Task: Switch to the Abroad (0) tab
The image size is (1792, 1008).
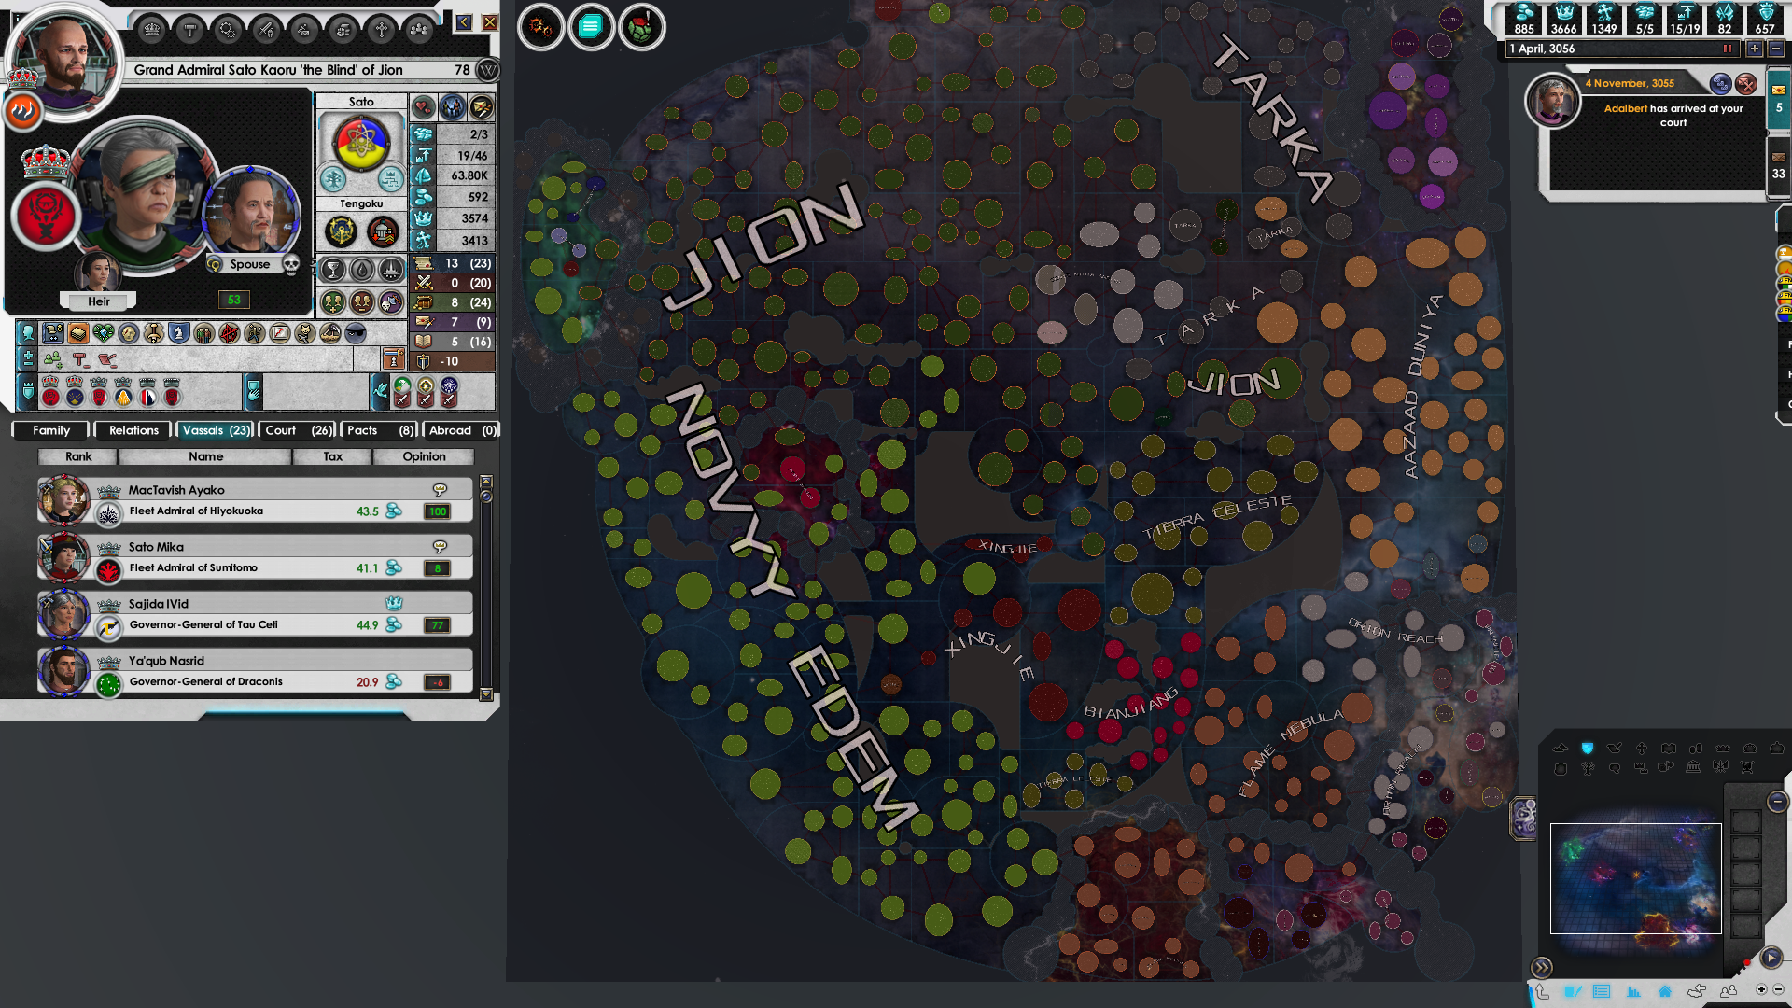Action: click(462, 430)
